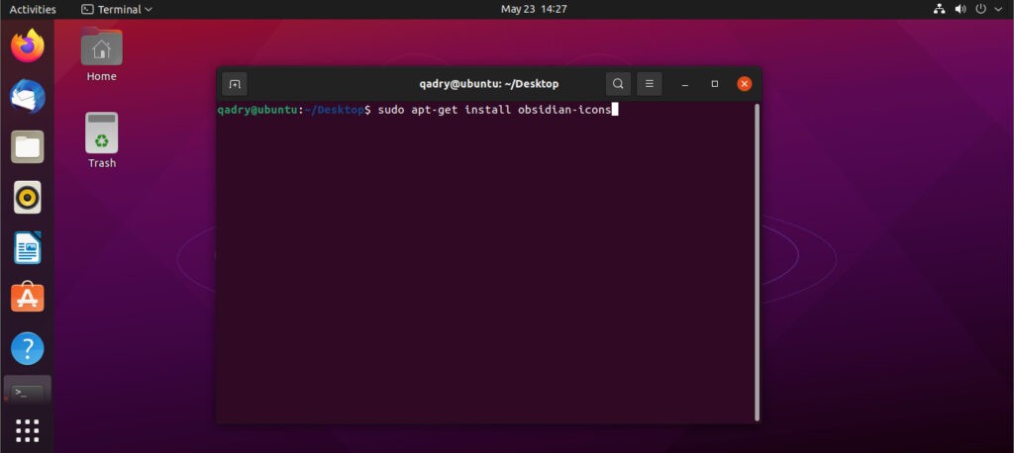Screen dimensions: 1014x453
Task: Open the Files manager in the dock
Action: [x=28, y=146]
